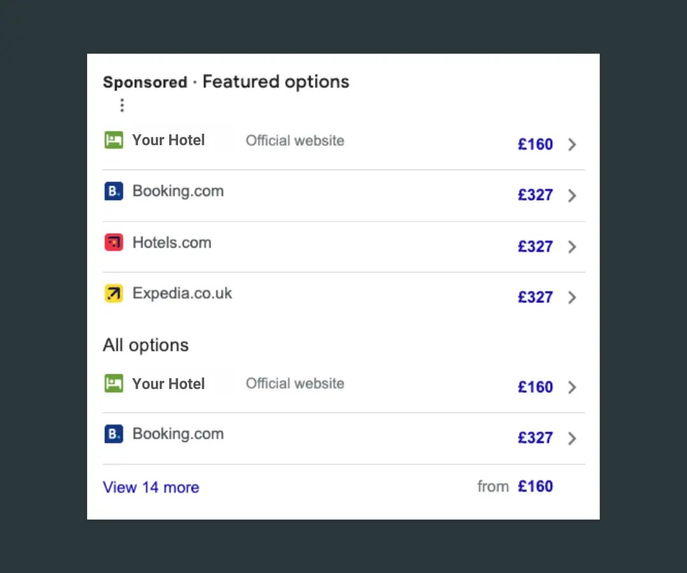687x573 pixels.
Task: Click the £327 price on Hotels.com row
Action: click(536, 246)
